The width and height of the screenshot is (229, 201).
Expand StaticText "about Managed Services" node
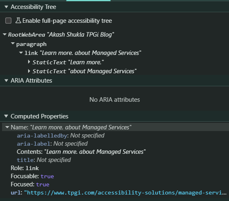29,71
